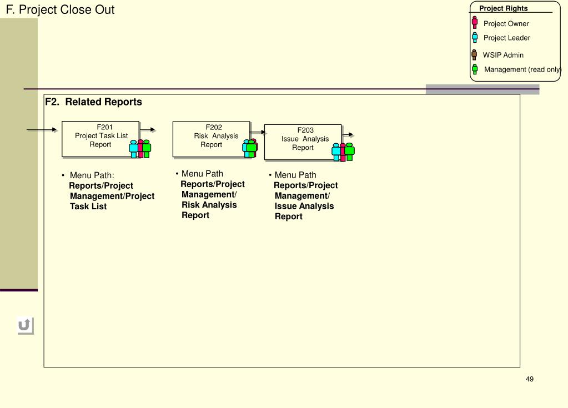Click the 'Project Owner' legend label
Screen dimensions: 568x408
pos(506,23)
